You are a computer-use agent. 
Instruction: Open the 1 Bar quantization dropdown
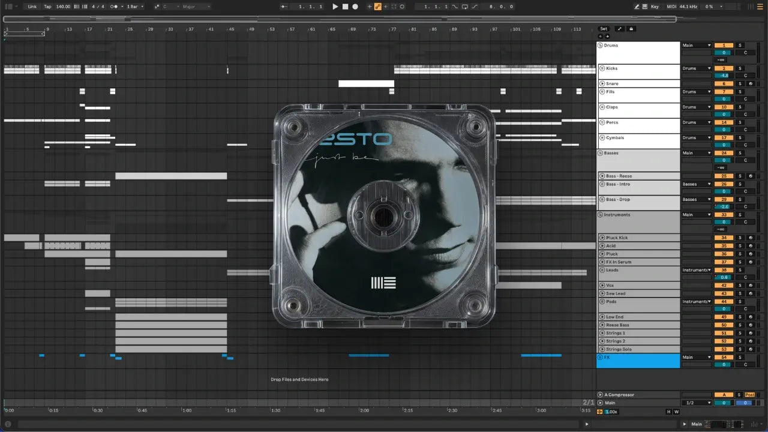pyautogui.click(x=134, y=7)
